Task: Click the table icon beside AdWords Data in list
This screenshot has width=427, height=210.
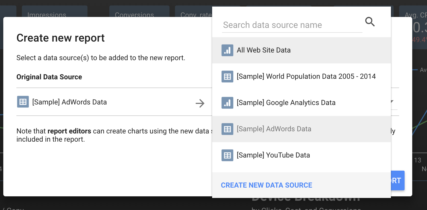Action: pos(227,129)
